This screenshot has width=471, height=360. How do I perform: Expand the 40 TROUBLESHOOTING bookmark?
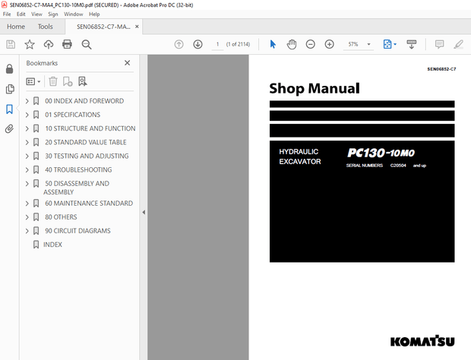(x=27, y=170)
